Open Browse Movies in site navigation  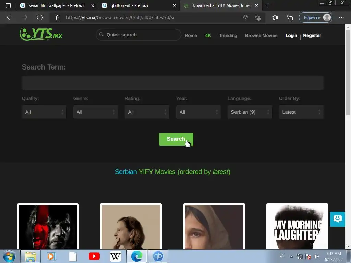(261, 35)
